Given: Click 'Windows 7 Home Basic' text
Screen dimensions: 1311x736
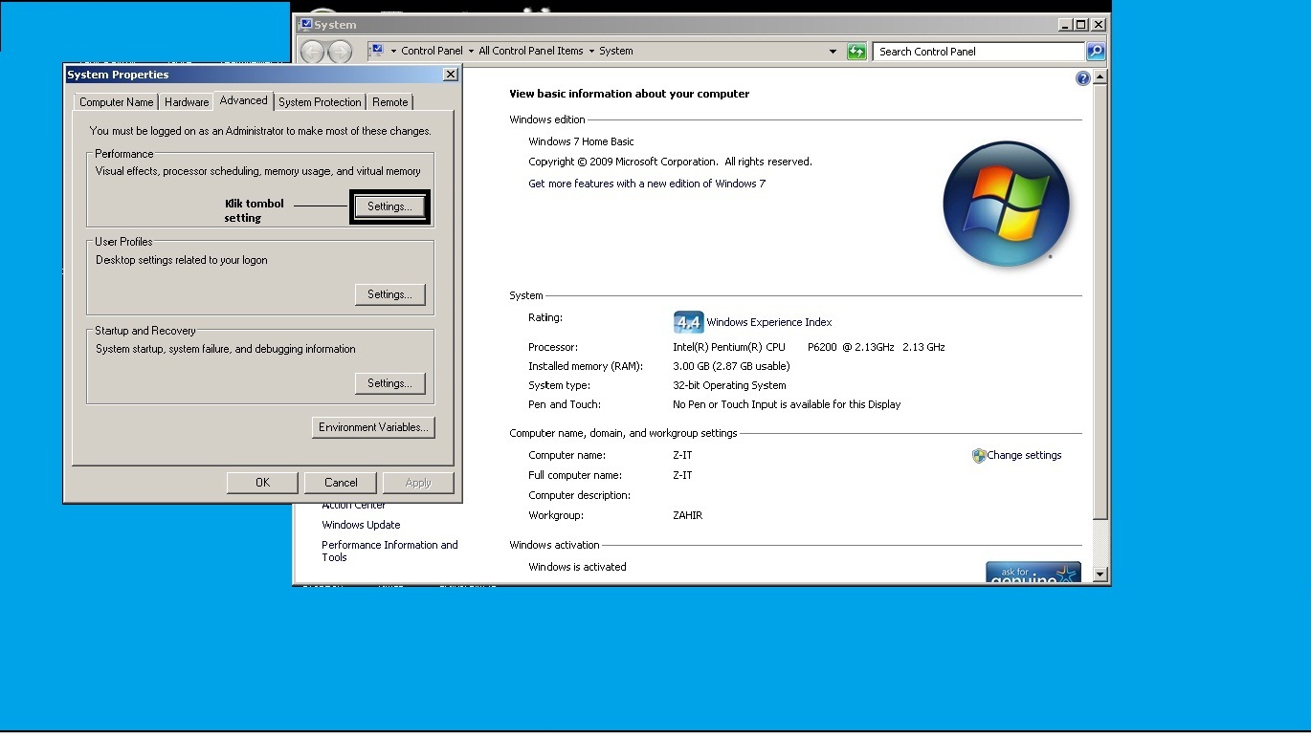Looking at the screenshot, I should point(581,141).
